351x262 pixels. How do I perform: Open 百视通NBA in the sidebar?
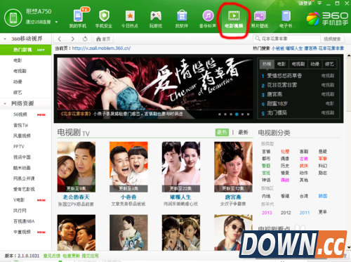24,221
